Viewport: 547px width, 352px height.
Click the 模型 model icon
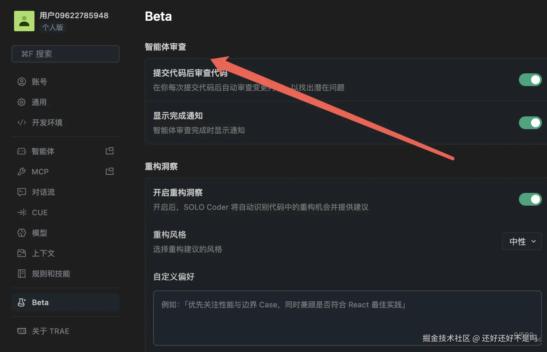coord(22,233)
